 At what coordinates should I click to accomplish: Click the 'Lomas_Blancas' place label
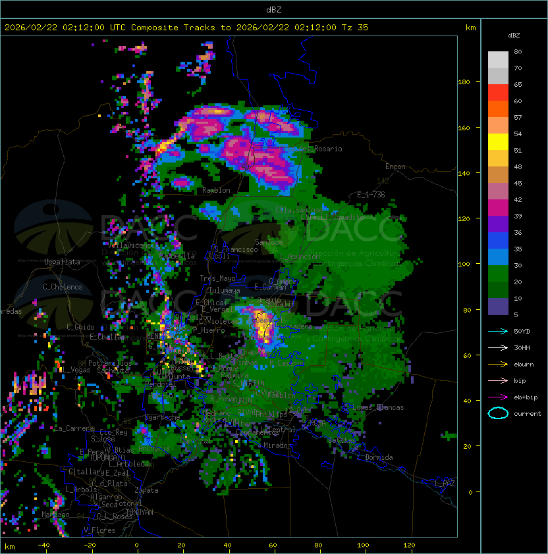coord(378,407)
